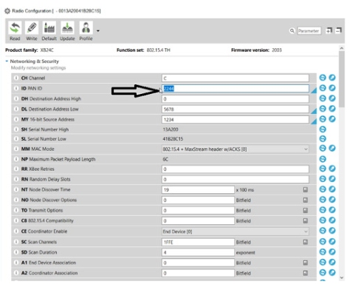Open A2 Coordinator Association bitfield calculator
This screenshot has width=350, height=290.
[306, 273]
